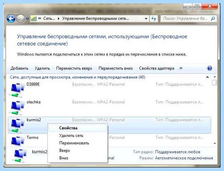Viewport: 224px width, 171px height.
Task: Choose "Свойства" in the context menu
Action: (77, 128)
